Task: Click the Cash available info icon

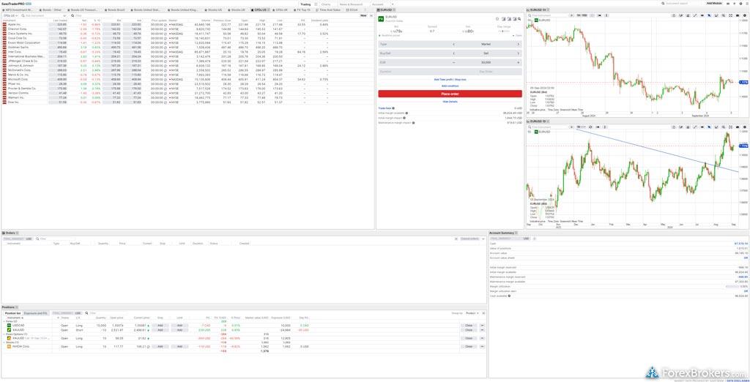Action: 509,296
